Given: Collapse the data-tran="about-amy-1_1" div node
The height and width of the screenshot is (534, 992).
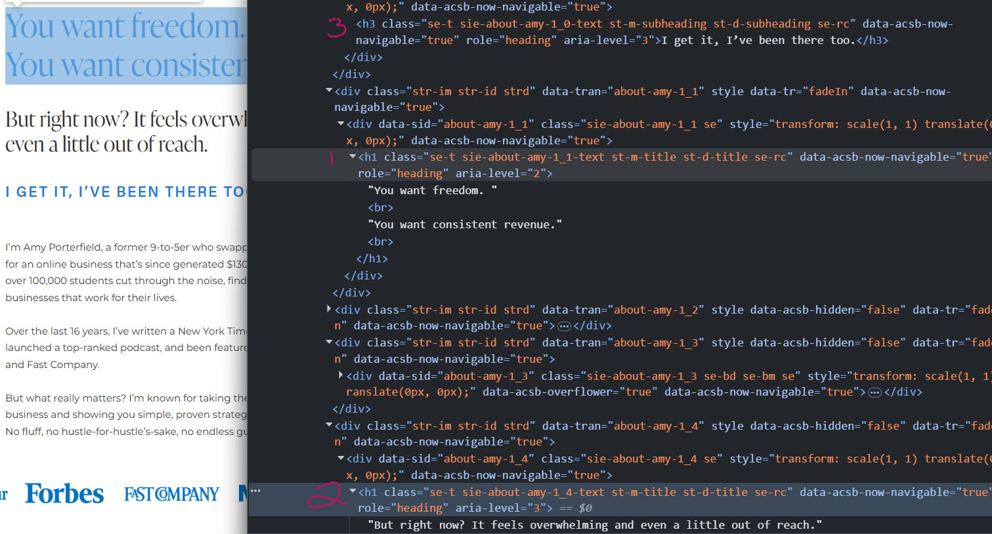Looking at the screenshot, I should point(329,91).
